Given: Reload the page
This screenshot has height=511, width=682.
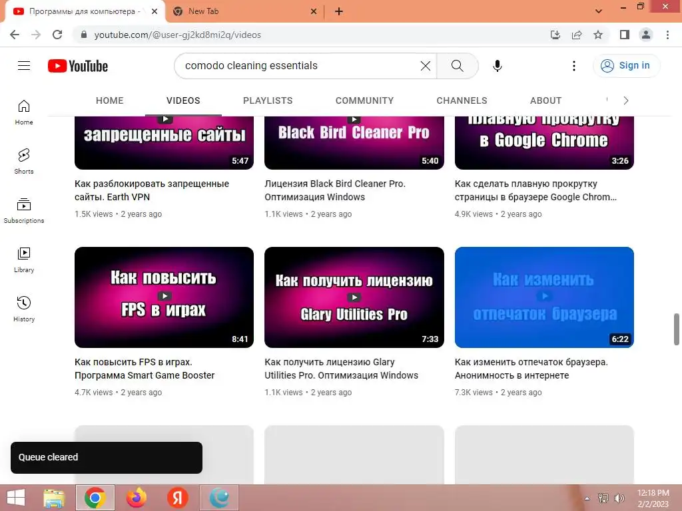Looking at the screenshot, I should coord(57,35).
